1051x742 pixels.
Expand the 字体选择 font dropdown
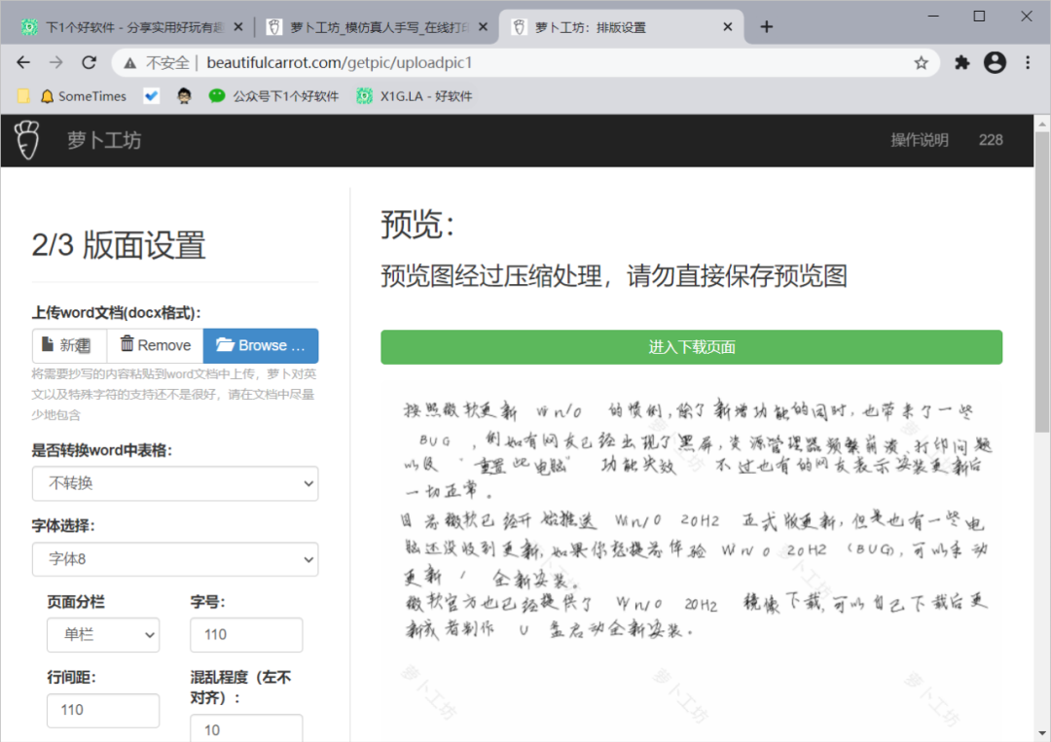(175, 559)
